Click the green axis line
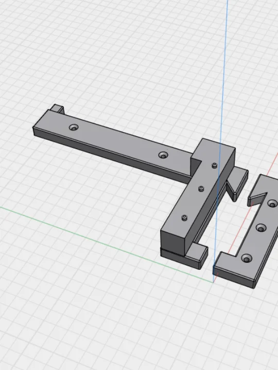The width and height of the screenshot is (278, 370). [107, 244]
